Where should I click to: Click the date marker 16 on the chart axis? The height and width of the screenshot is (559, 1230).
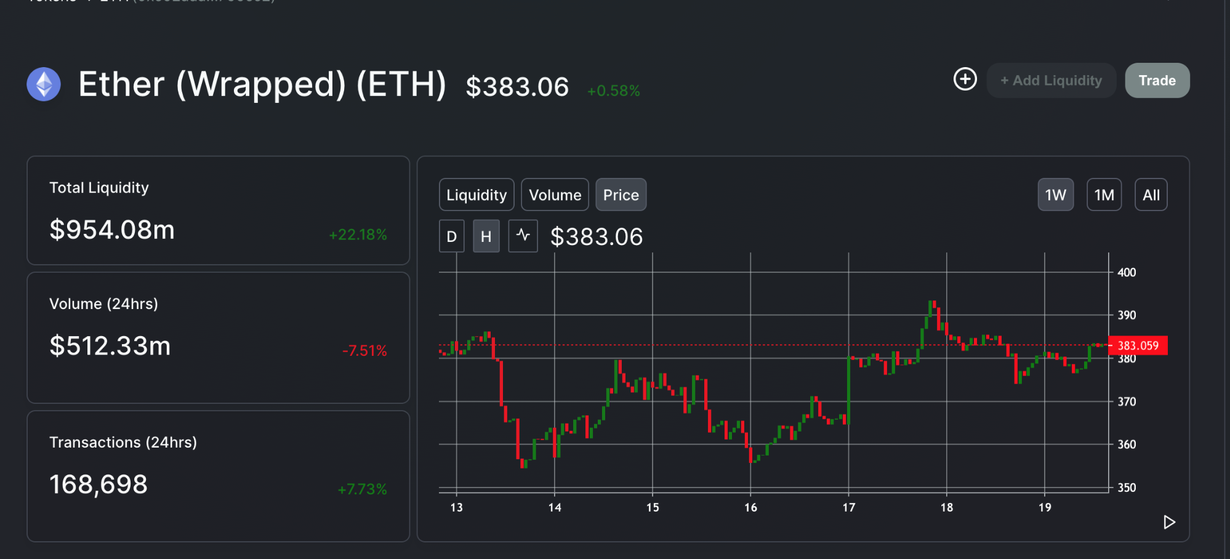750,507
